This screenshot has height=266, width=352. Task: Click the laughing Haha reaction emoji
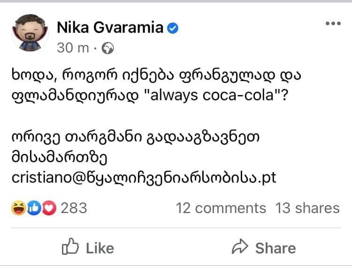[x=18, y=207]
